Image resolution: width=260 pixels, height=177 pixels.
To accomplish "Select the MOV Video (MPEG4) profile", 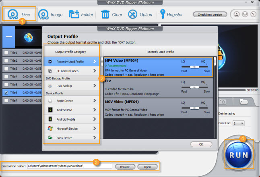I will (x=158, y=108).
